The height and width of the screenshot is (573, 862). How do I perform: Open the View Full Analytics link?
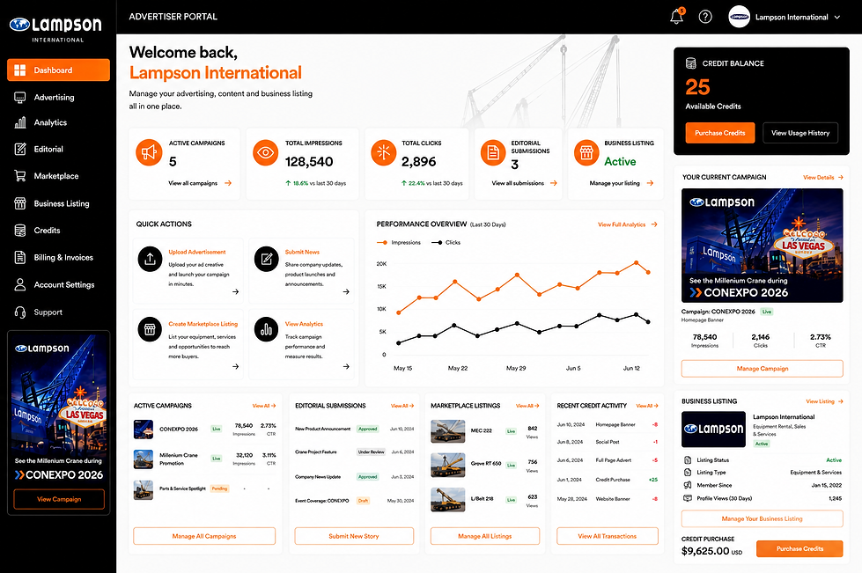point(627,224)
